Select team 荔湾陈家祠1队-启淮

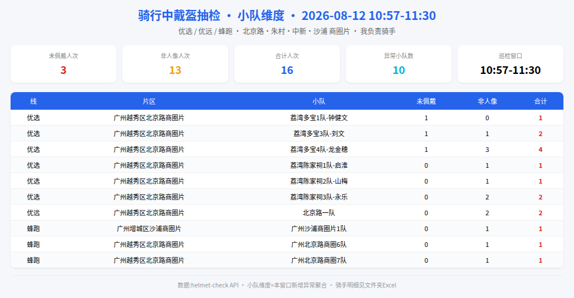click(319, 165)
